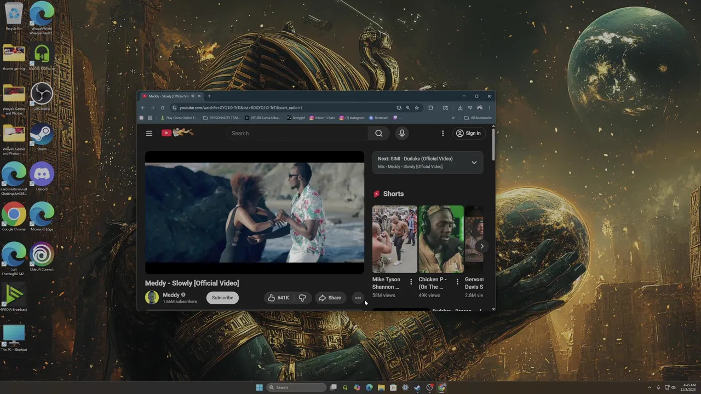Open options for Mike Tyson short

pyautogui.click(x=411, y=282)
